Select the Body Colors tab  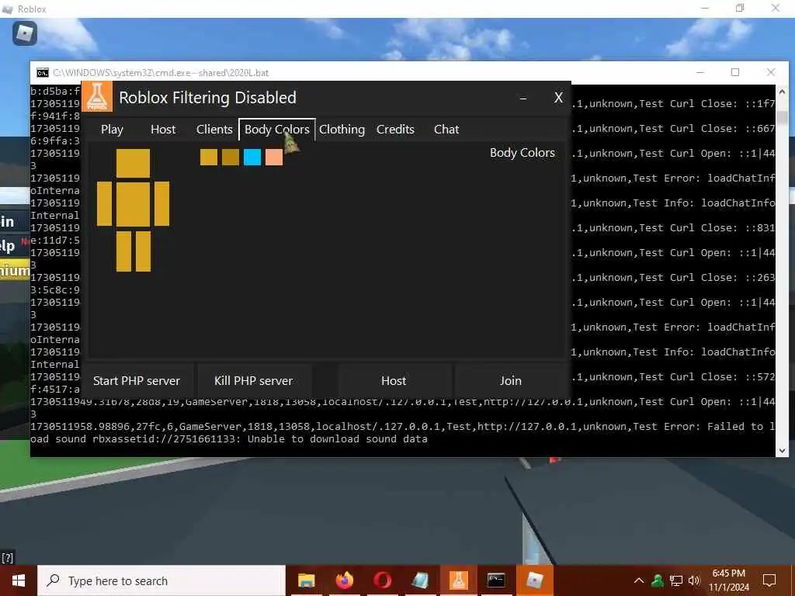pyautogui.click(x=277, y=130)
